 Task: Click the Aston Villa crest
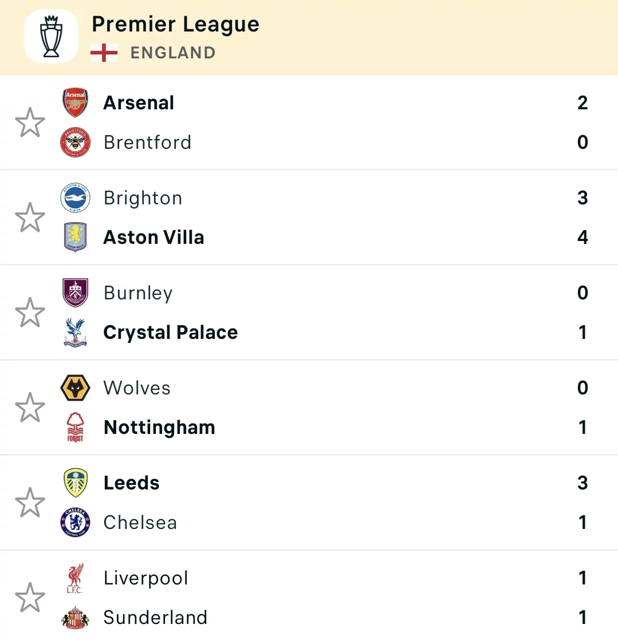pos(75,237)
